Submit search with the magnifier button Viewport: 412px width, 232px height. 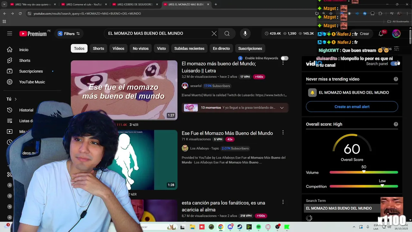[x=227, y=34]
